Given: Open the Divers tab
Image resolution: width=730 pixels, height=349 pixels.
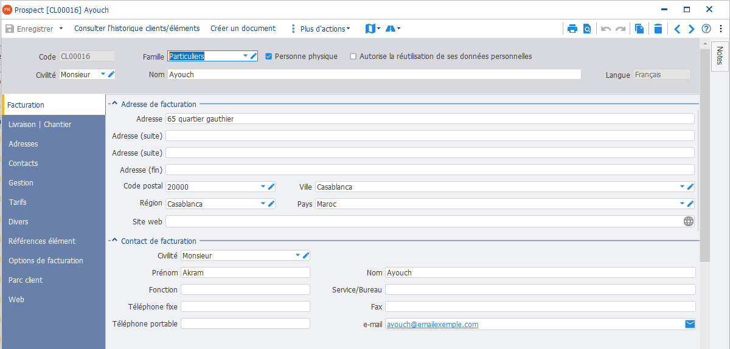Looking at the screenshot, I should [x=54, y=222].
